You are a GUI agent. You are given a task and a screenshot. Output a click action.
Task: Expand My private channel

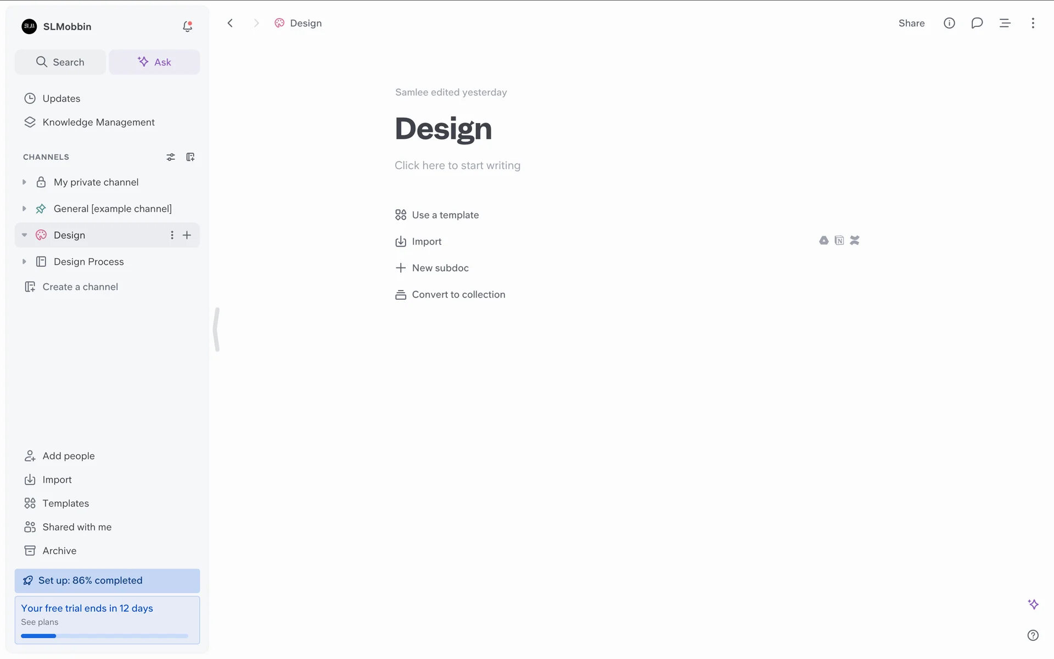pyautogui.click(x=24, y=182)
